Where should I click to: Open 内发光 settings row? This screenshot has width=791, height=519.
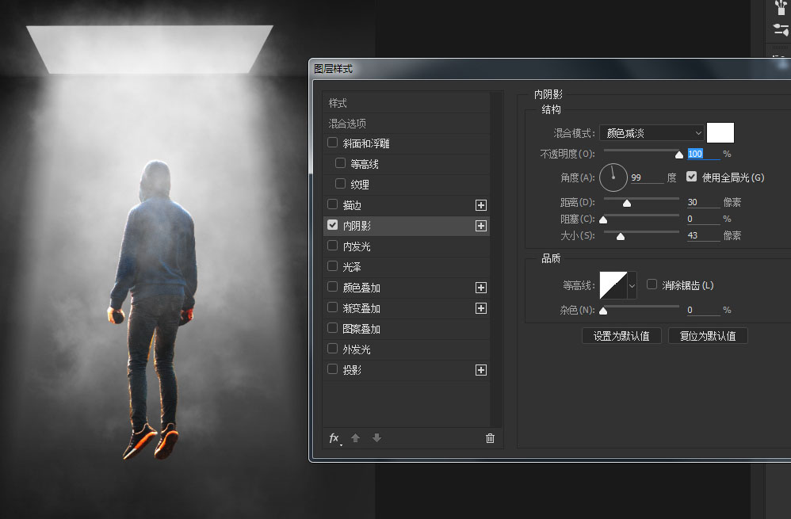pyautogui.click(x=406, y=246)
